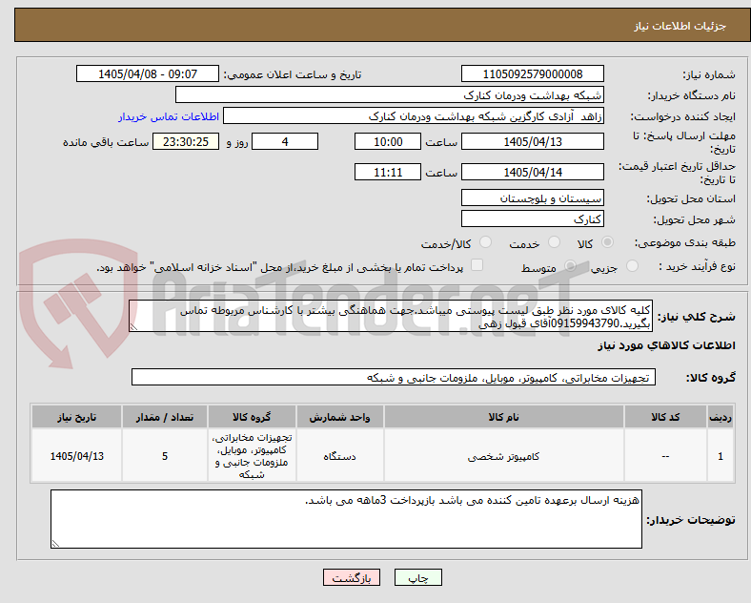The width and height of the screenshot is (751, 603).
Task: Click the شهر محل تحویل field
Action: click(533, 219)
